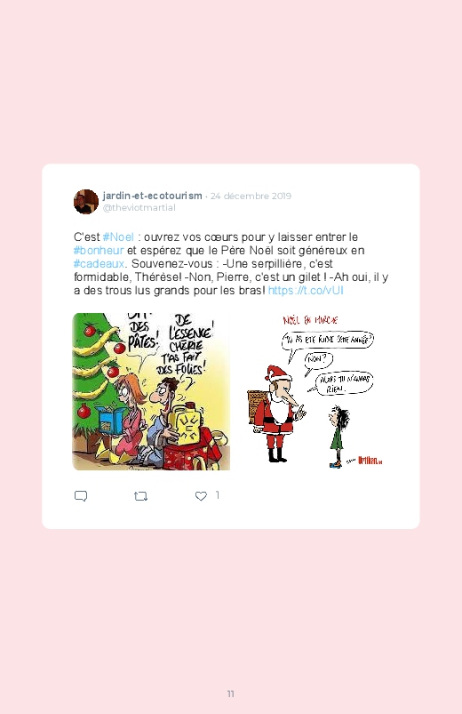The width and height of the screenshot is (462, 714).
Task: Click the 24 décembre 2019 date
Action: pos(251,196)
